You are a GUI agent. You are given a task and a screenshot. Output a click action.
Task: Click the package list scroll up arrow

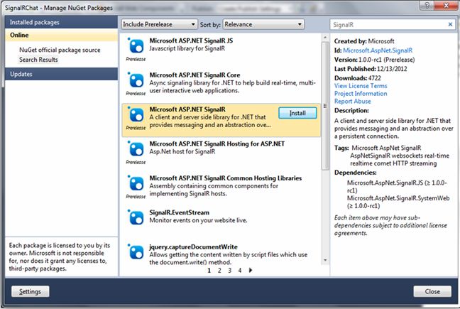tap(325, 38)
